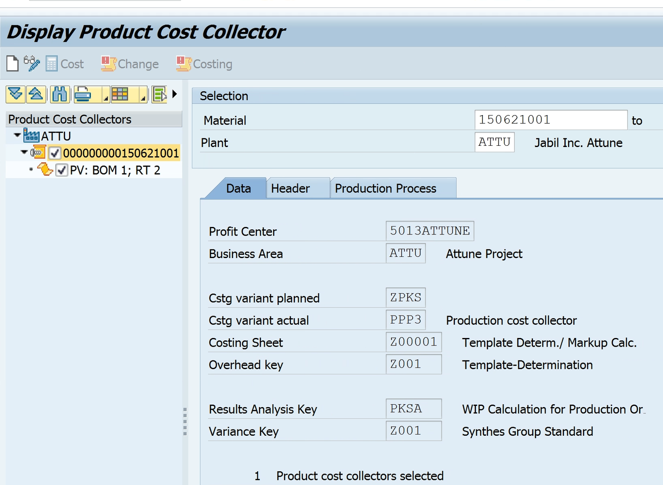The height and width of the screenshot is (485, 663).
Task: Click the factory icon beside ATTU
Action: [31, 136]
